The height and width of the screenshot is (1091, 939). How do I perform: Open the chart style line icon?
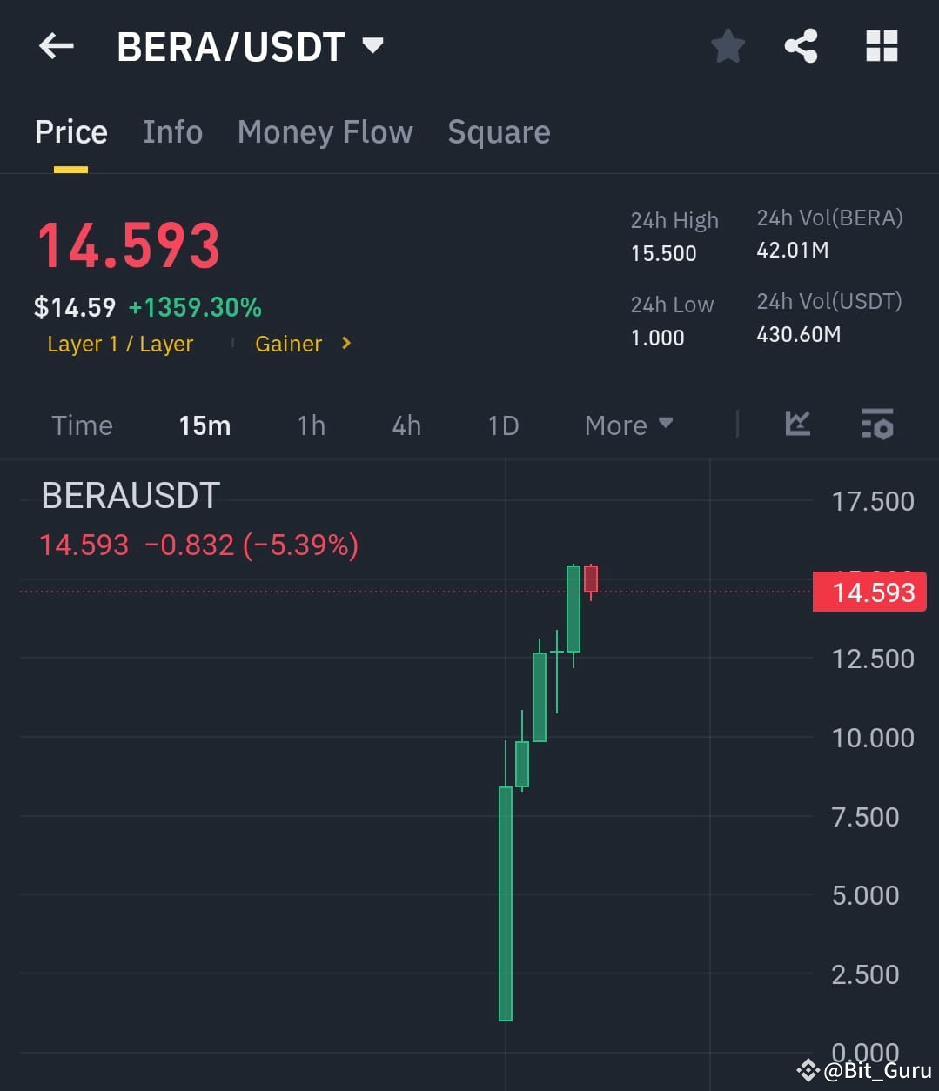[x=797, y=425]
